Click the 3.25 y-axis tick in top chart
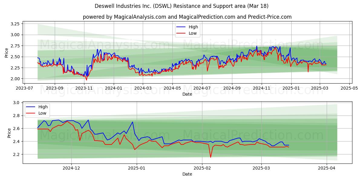 tap(15, 24)
